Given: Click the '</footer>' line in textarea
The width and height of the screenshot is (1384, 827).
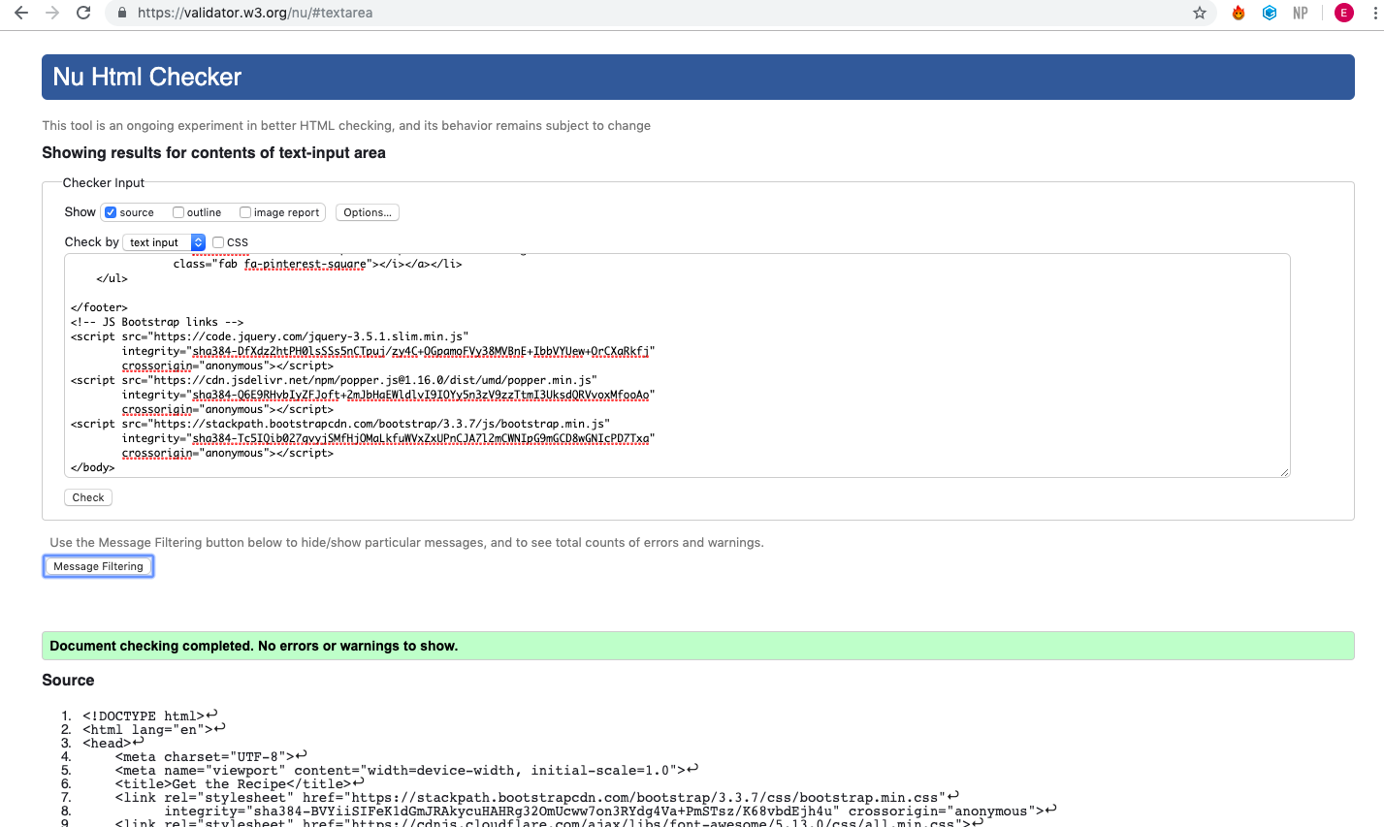Looking at the screenshot, I should (99, 307).
